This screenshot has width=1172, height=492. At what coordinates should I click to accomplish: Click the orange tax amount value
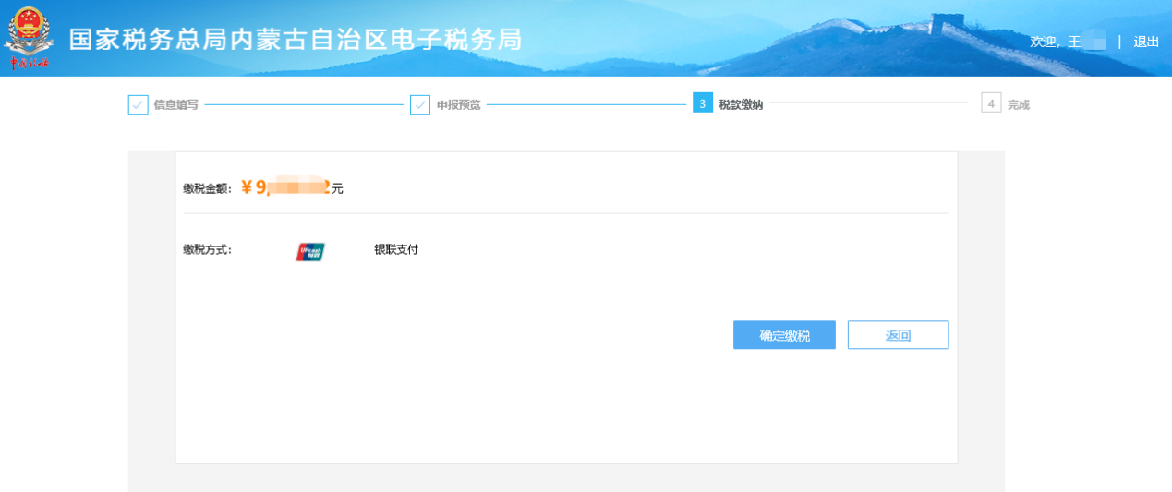(284, 188)
